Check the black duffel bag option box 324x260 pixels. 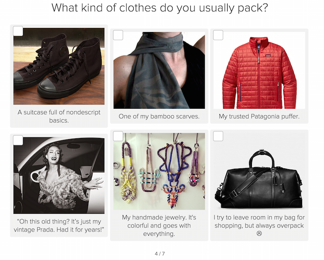pyautogui.click(x=218, y=136)
